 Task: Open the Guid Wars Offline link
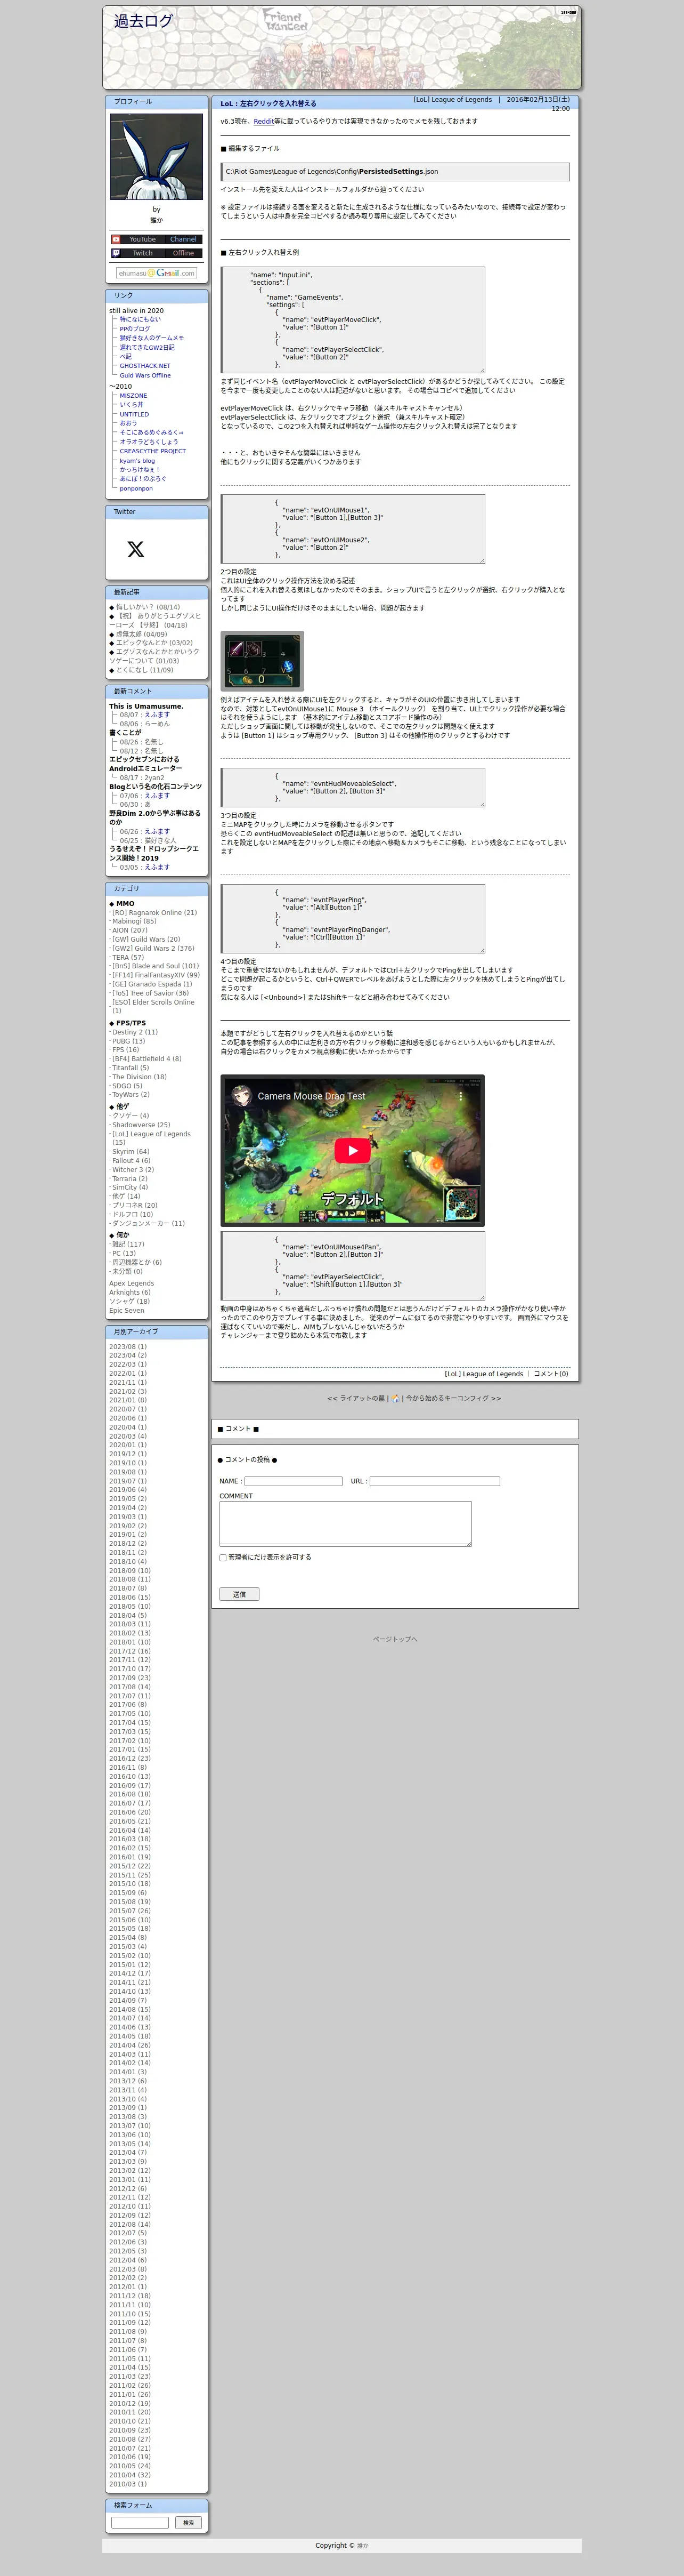145,375
